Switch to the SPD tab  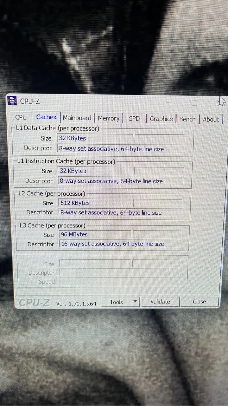[x=134, y=119]
